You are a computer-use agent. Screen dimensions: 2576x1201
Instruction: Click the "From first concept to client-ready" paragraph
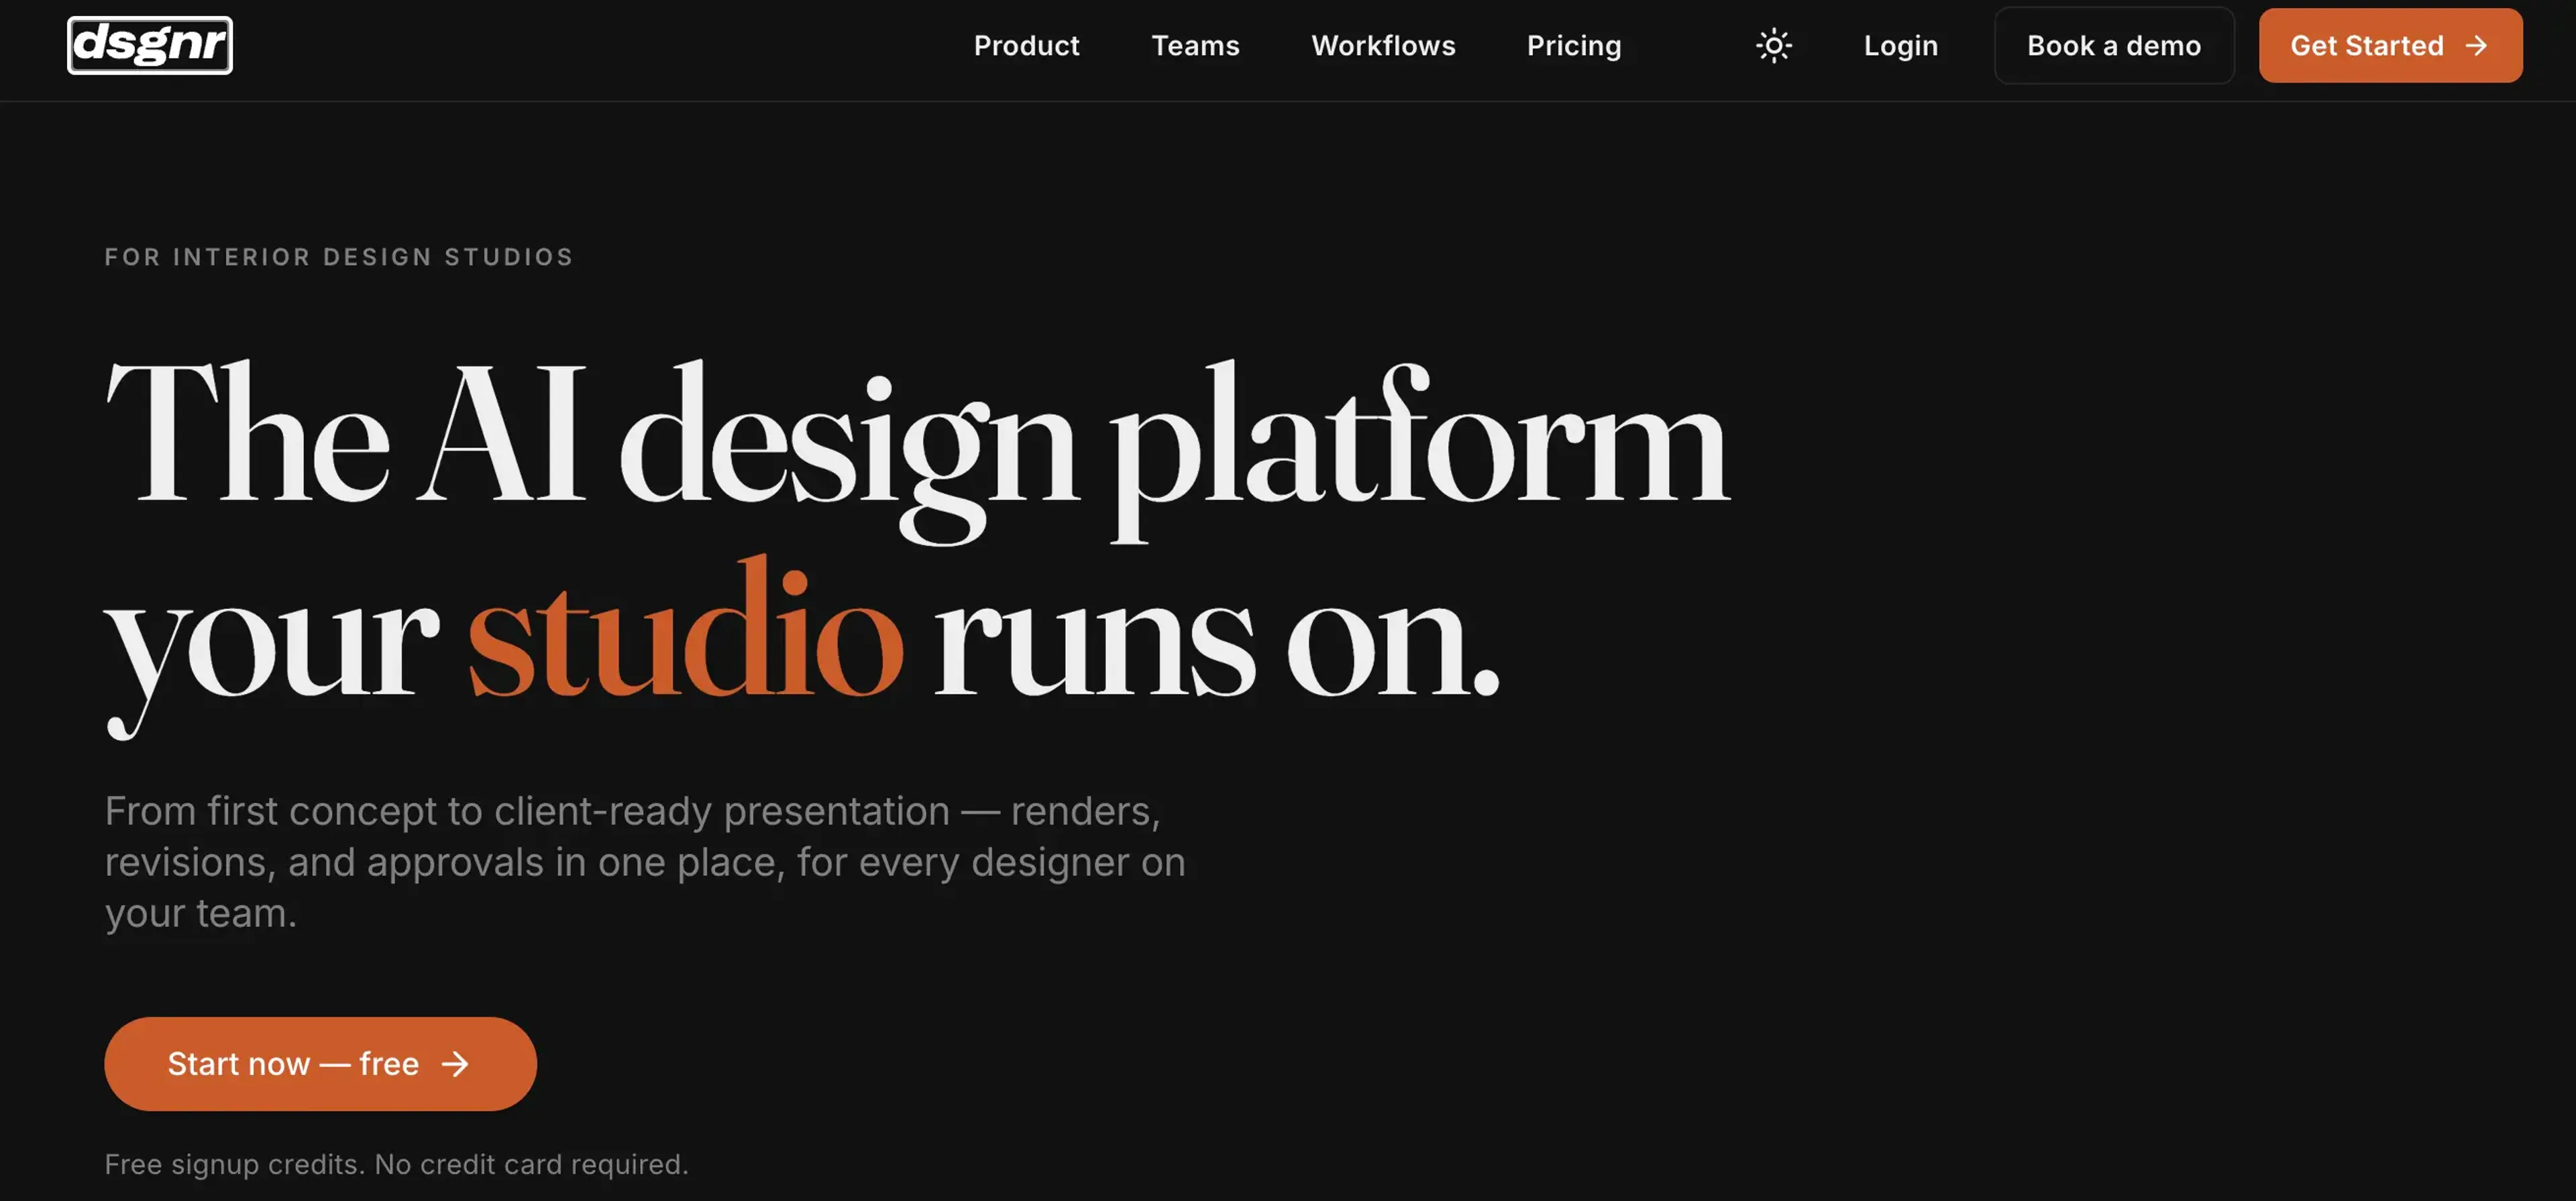(x=645, y=862)
